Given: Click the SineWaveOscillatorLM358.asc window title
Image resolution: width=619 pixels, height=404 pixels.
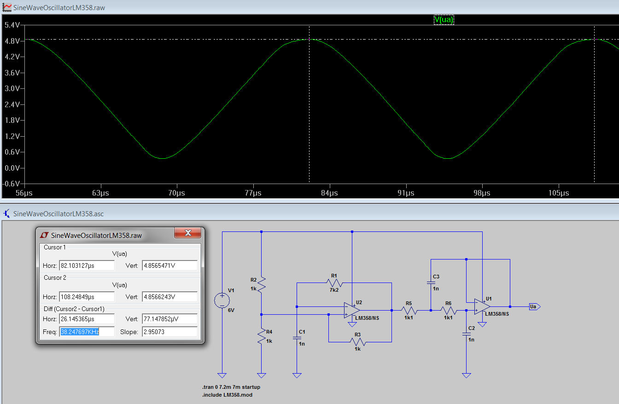Looking at the screenshot, I should point(58,214).
